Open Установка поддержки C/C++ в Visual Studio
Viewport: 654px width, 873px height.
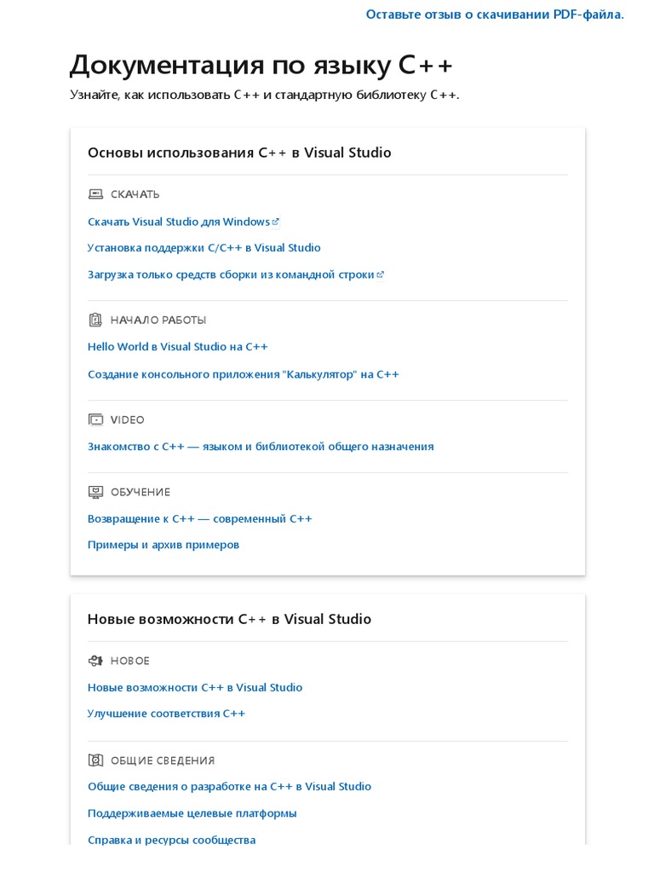(204, 248)
